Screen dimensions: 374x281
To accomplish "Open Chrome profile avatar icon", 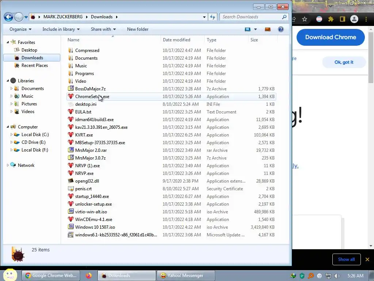I will click(x=354, y=19).
